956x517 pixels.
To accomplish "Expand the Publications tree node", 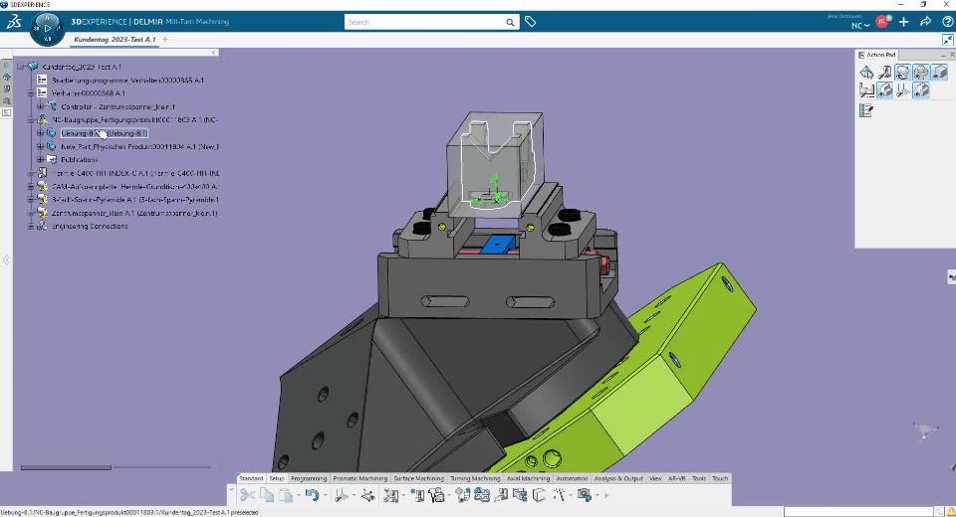I will coord(40,159).
